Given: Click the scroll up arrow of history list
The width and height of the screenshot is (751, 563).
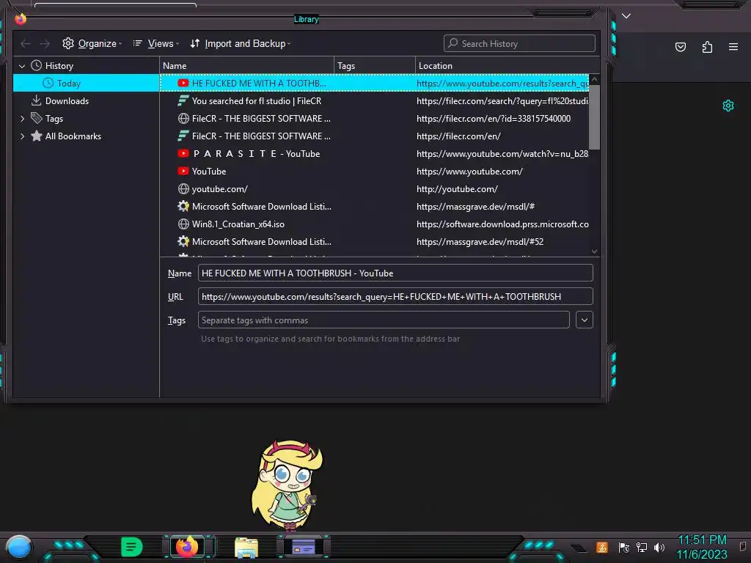Looking at the screenshot, I should 594,79.
